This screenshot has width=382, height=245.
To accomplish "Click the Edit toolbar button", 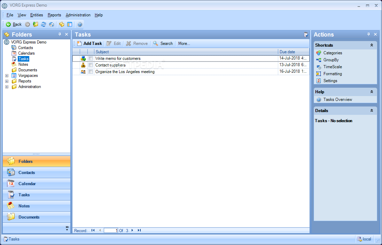I will pos(114,44).
